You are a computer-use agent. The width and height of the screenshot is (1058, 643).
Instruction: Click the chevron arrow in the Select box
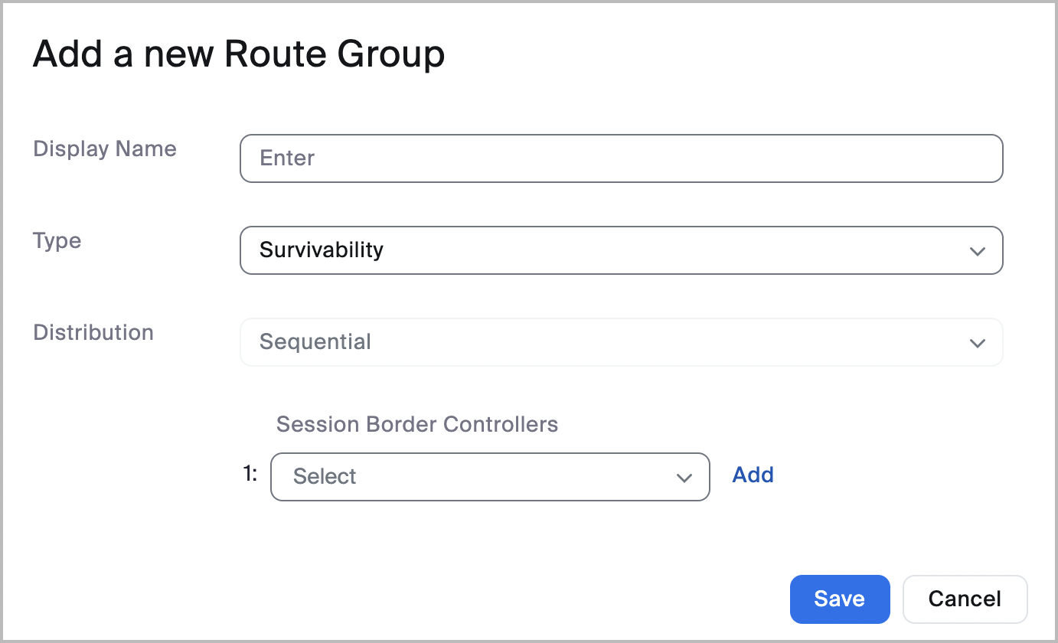tap(684, 478)
